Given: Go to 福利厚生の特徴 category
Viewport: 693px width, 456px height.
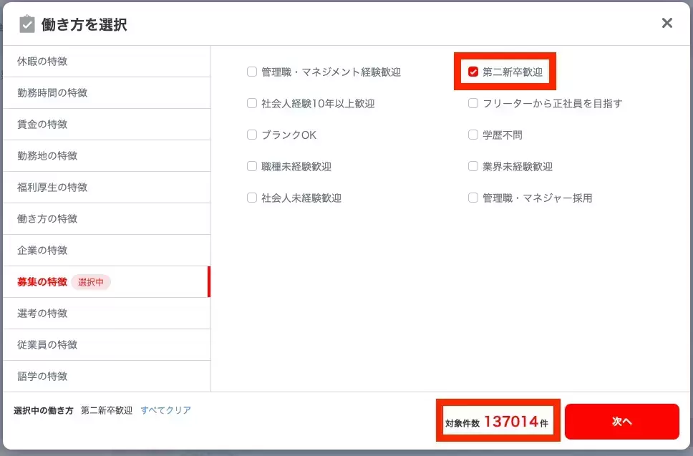Looking at the screenshot, I should [x=107, y=188].
